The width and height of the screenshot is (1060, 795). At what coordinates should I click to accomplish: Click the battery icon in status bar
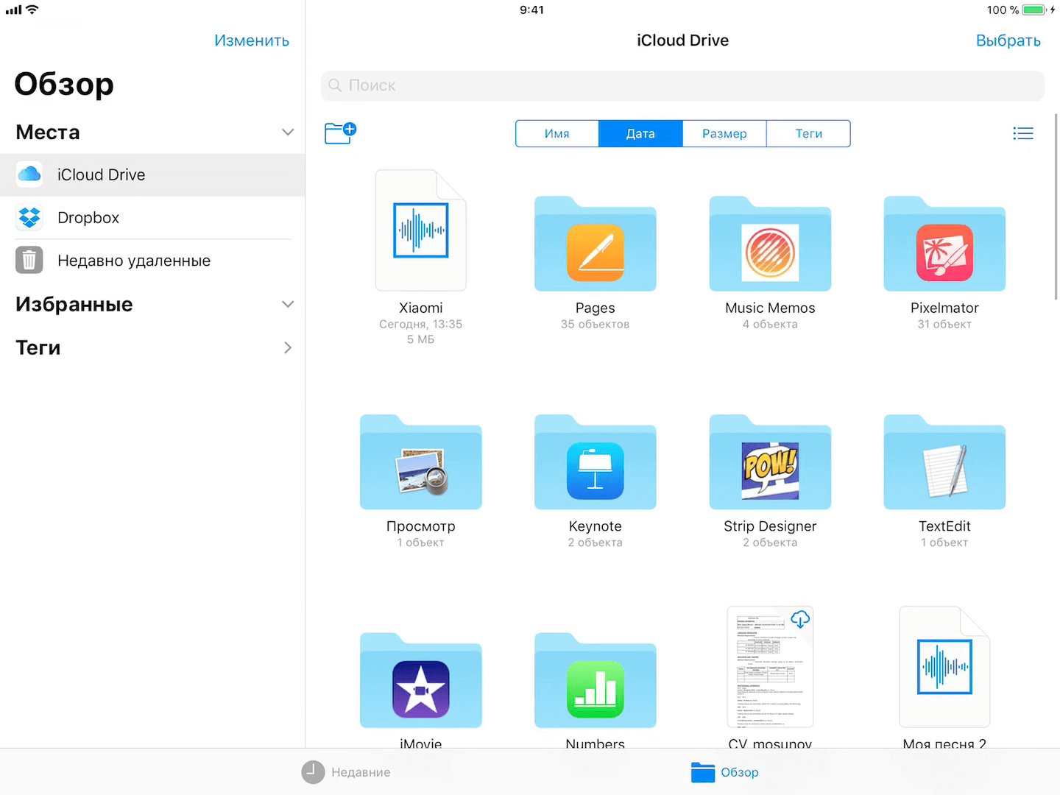[x=1033, y=10]
